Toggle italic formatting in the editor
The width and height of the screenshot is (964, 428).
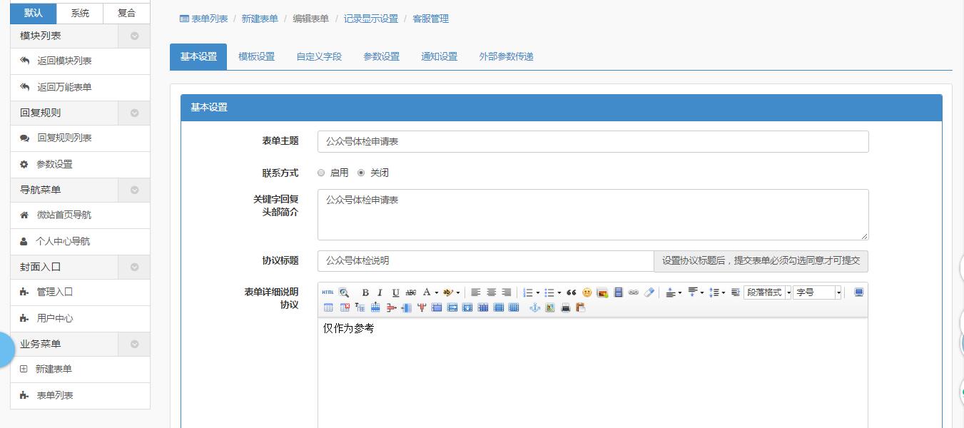point(379,292)
